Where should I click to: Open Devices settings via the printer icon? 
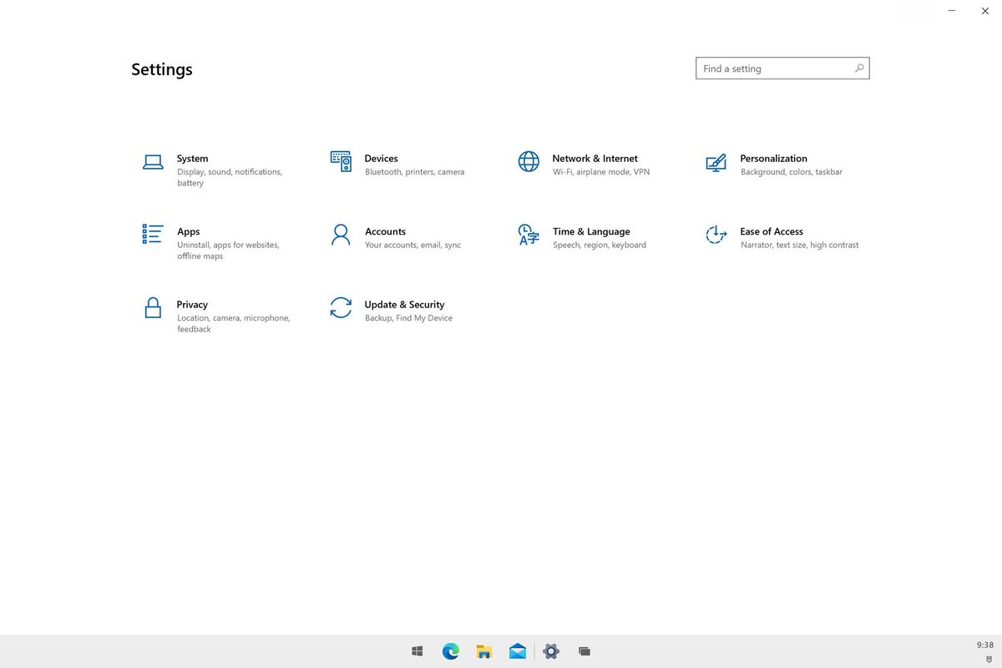[341, 161]
